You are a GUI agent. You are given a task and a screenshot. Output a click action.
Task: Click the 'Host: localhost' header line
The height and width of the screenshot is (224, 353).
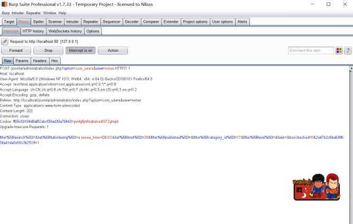pos(12,74)
